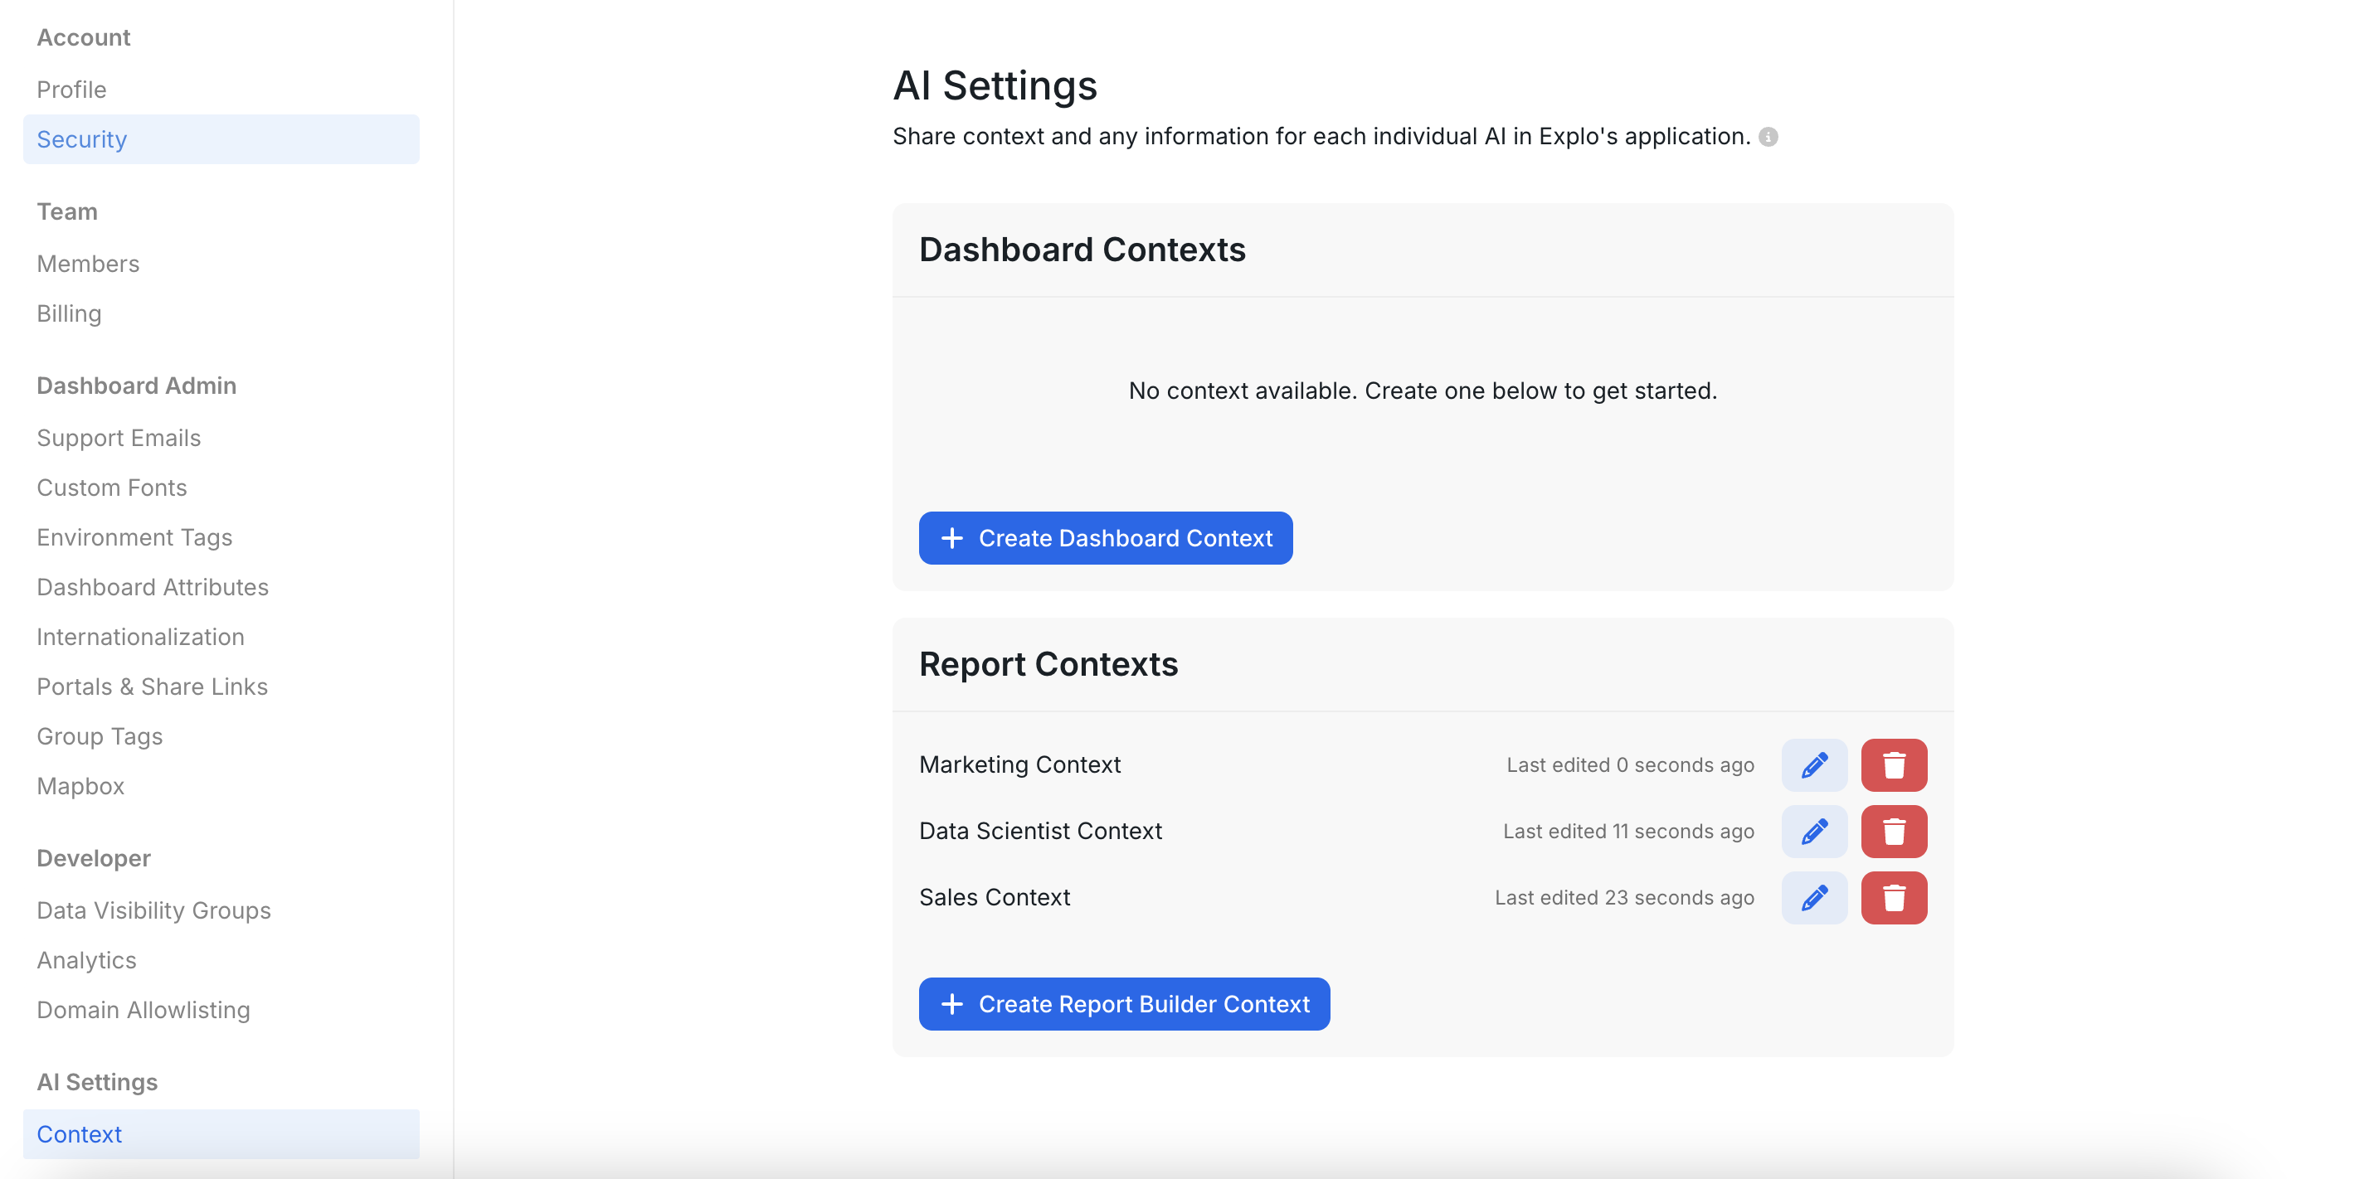Select Domain Allowlisting option
The image size is (2379, 1179).
pos(144,1010)
